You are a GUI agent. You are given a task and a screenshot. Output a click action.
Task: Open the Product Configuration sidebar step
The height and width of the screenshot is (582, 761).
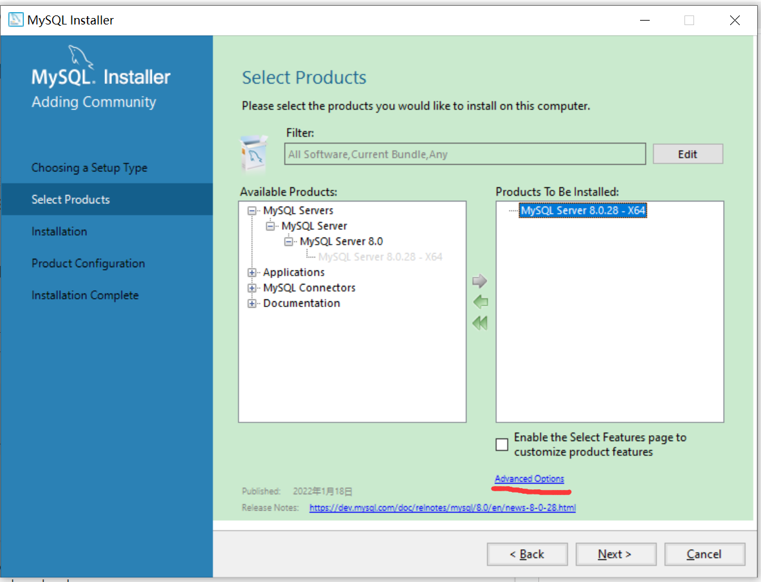click(x=88, y=263)
